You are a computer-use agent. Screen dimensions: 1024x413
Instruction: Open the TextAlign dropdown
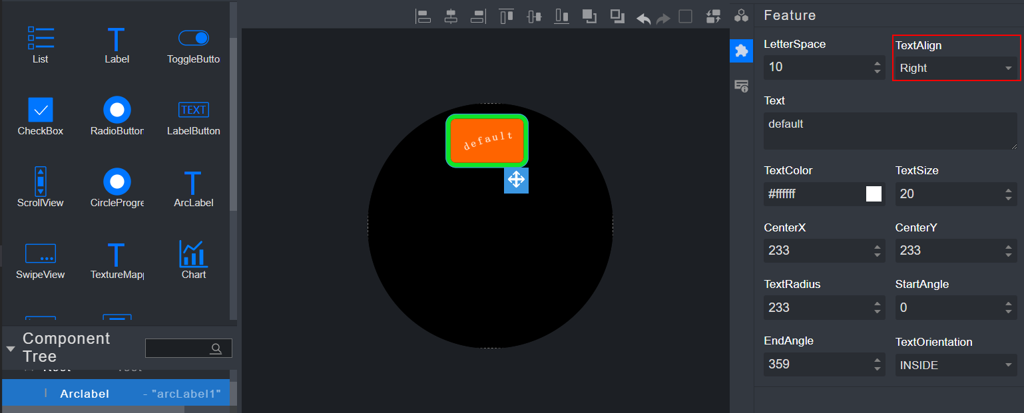(955, 68)
